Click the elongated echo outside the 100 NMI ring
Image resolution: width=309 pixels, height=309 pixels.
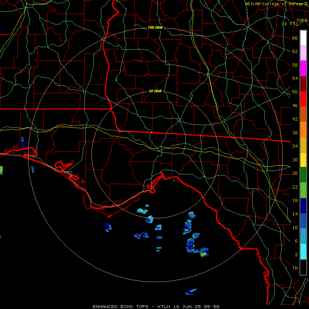191,291
